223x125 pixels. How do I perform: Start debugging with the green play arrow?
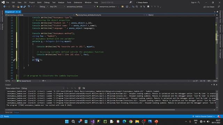[x=98, y=7]
